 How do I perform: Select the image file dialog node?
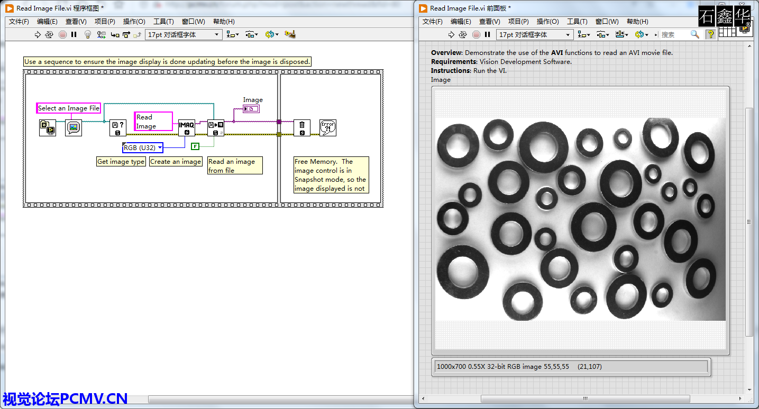[x=74, y=128]
